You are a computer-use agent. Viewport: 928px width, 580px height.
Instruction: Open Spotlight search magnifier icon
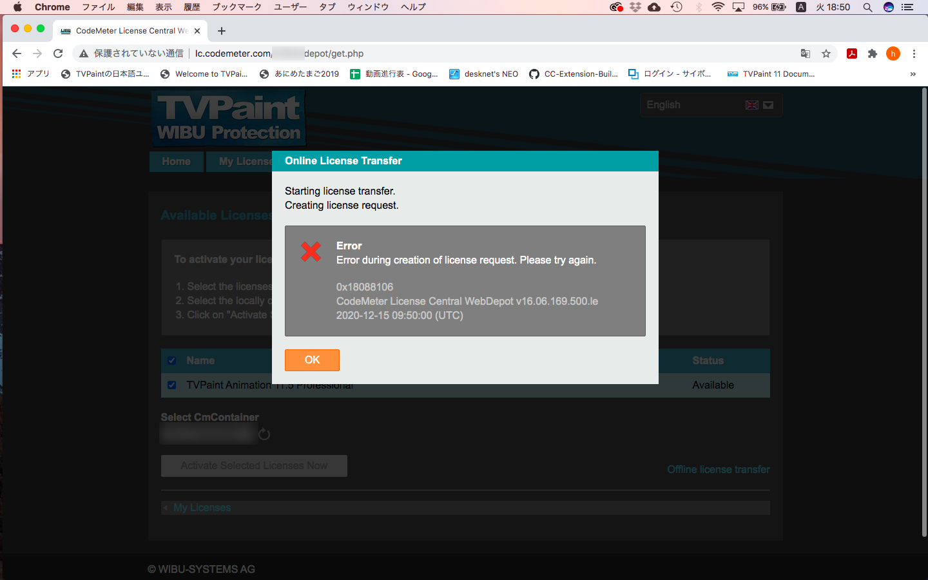(x=867, y=7)
